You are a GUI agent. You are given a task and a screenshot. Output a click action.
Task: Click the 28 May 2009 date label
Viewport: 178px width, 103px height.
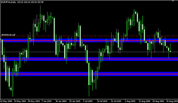pyautogui.click(x=34, y=101)
